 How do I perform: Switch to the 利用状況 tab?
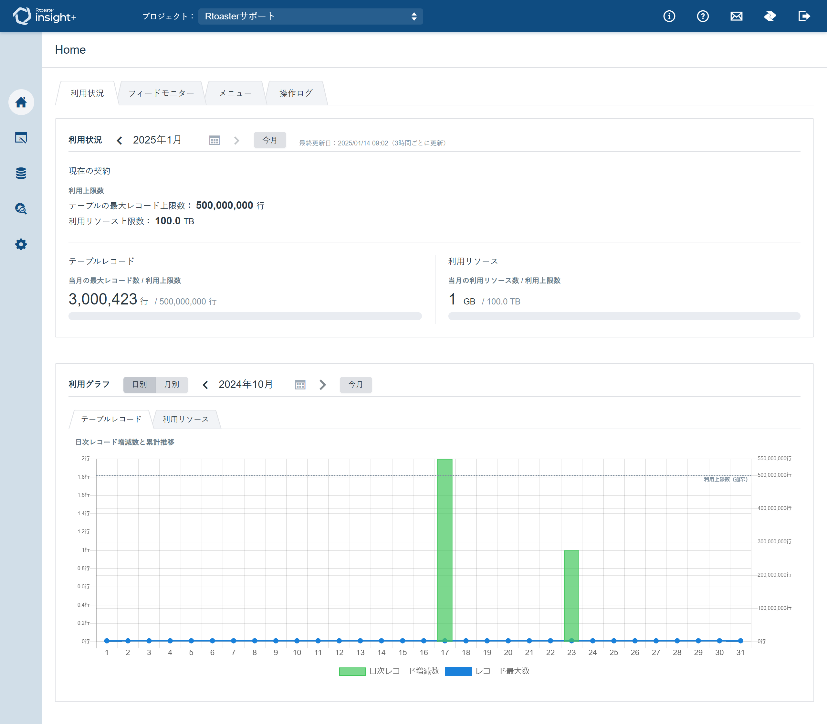[x=87, y=93]
